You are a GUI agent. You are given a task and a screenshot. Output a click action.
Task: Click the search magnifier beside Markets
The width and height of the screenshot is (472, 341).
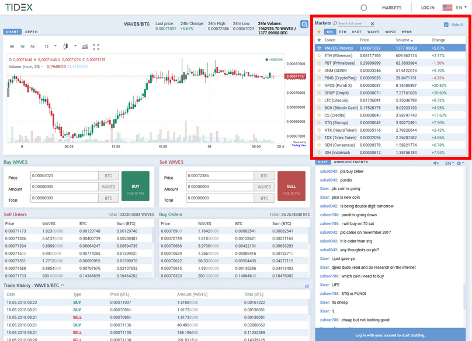pyautogui.click(x=335, y=23)
